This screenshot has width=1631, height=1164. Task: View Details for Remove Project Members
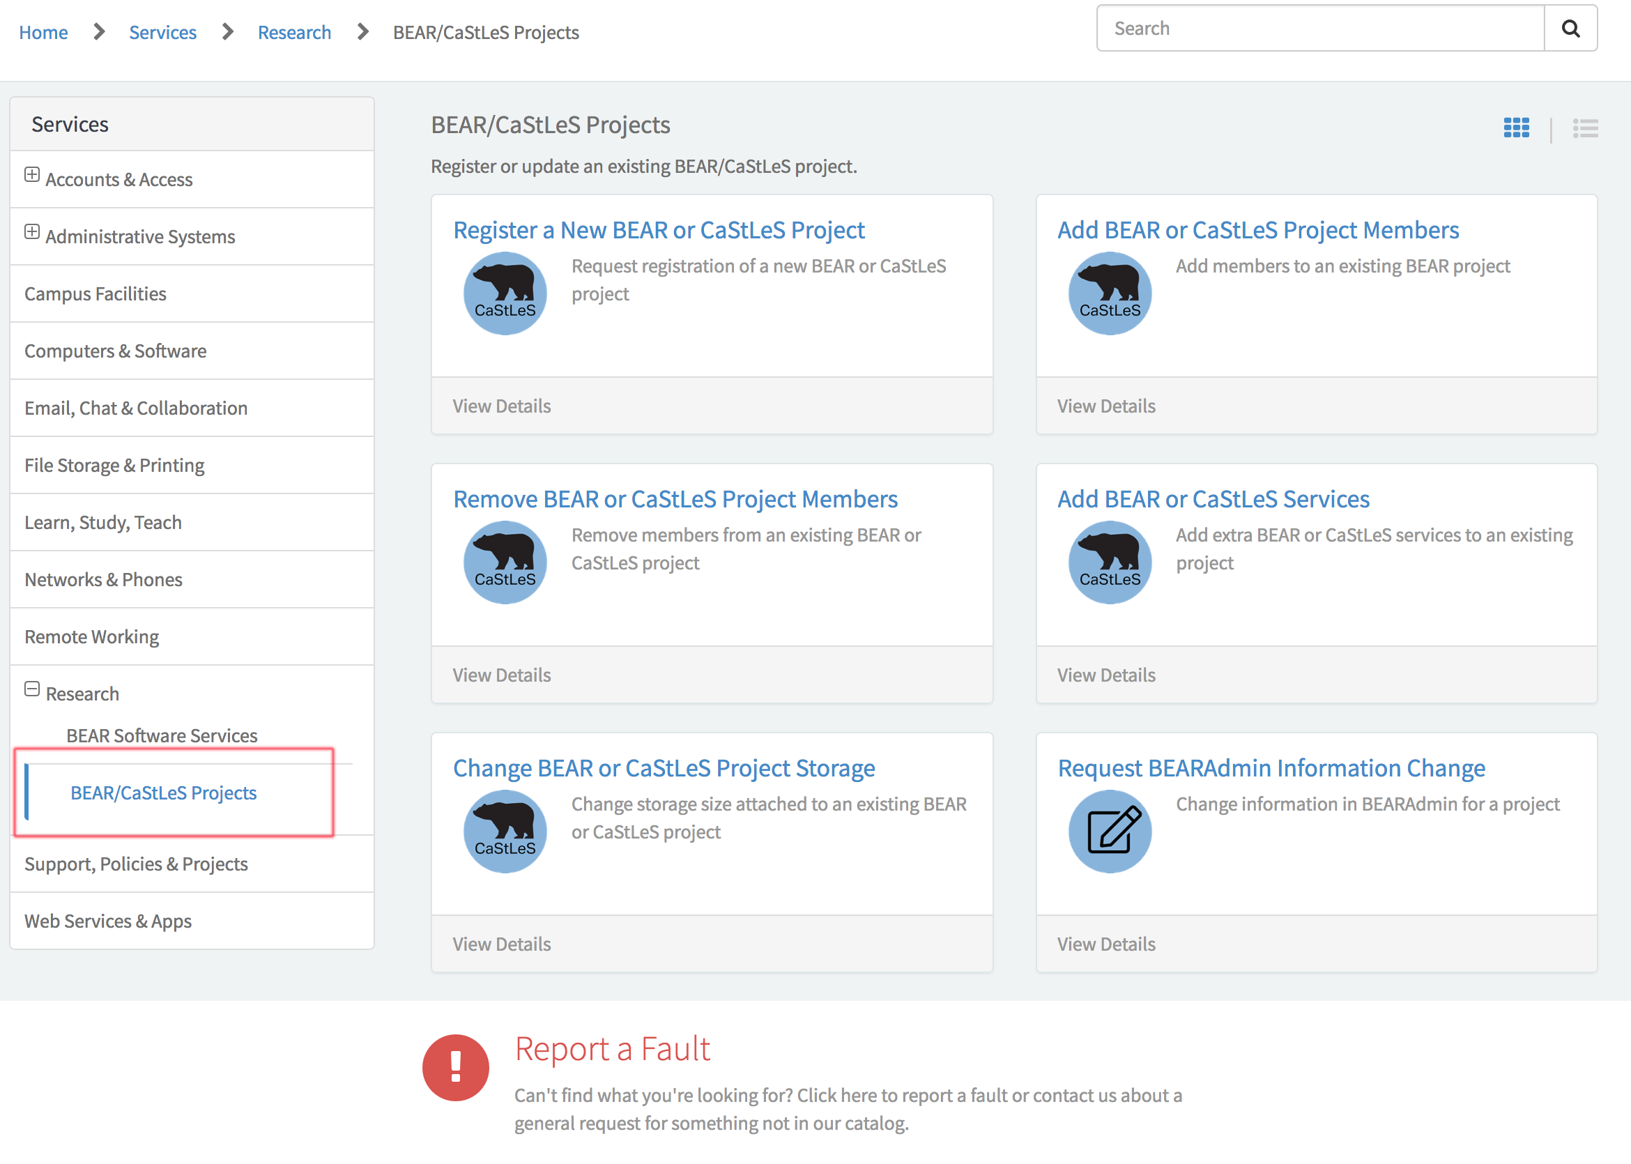tap(502, 675)
